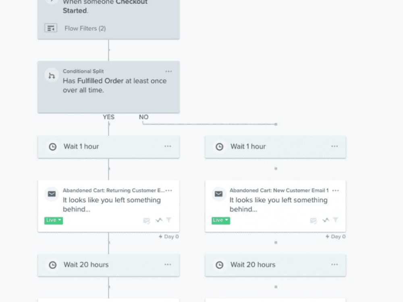403x302 pixels.
Task: Click the clock icon on the YES Wait 1 hour step
Action: pos(52,147)
